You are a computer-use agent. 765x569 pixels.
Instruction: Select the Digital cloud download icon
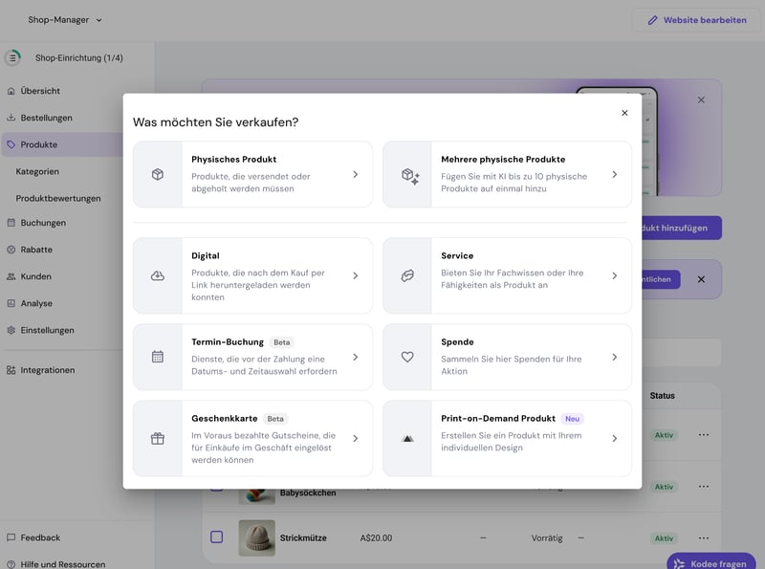(158, 275)
